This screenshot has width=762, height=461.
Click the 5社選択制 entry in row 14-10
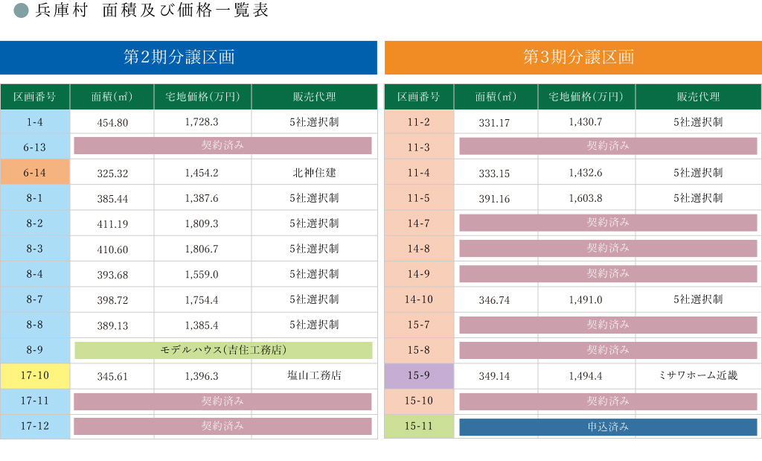[698, 299]
